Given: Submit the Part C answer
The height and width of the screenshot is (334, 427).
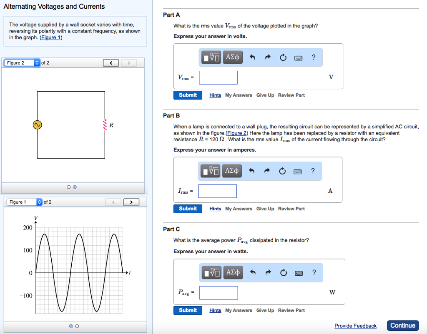Looking at the screenshot, I should [188, 310].
